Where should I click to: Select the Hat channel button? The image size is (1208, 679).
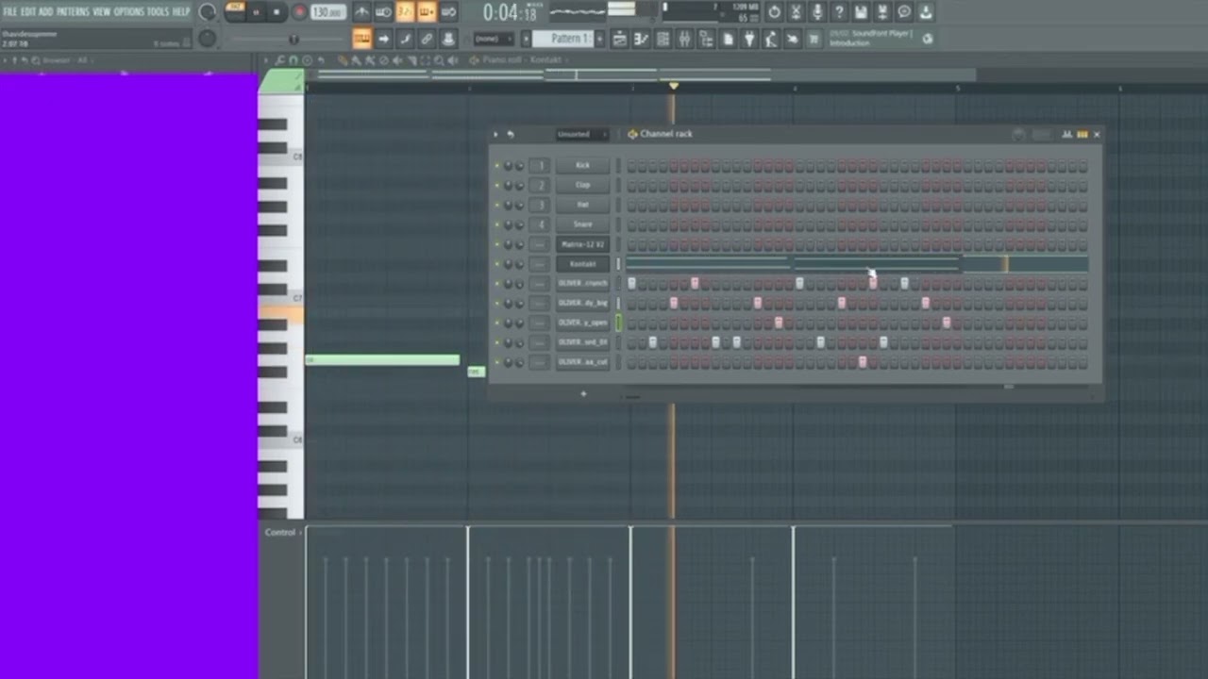582,205
